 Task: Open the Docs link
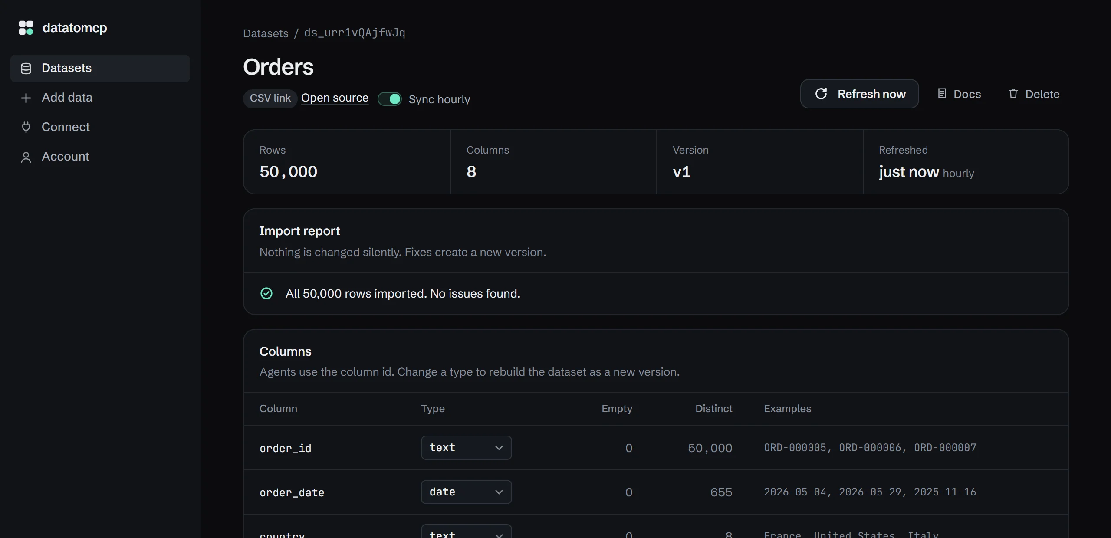coord(959,94)
